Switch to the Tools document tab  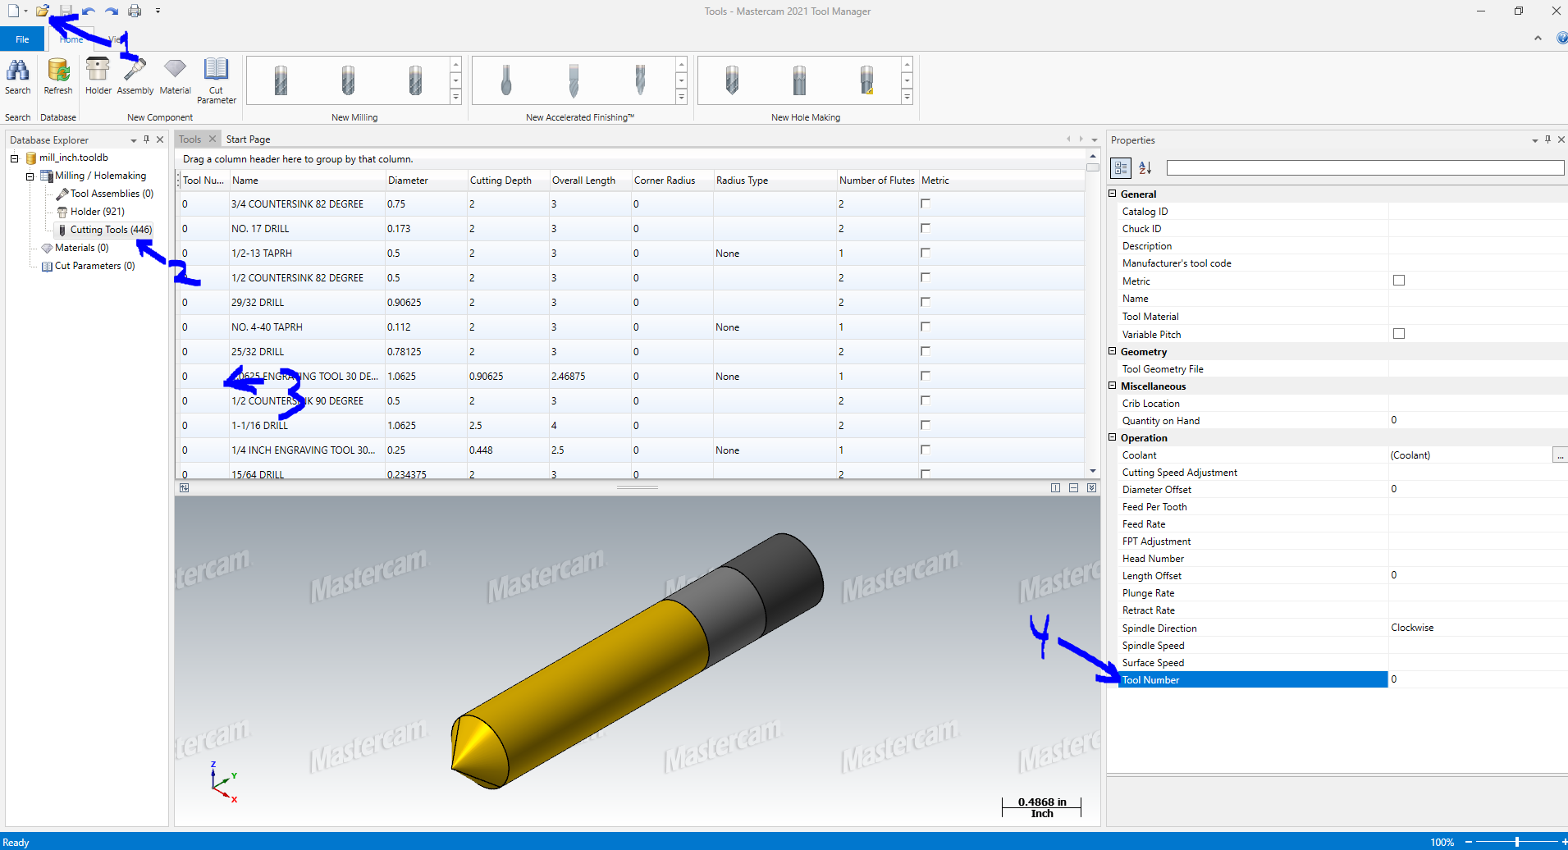190,139
